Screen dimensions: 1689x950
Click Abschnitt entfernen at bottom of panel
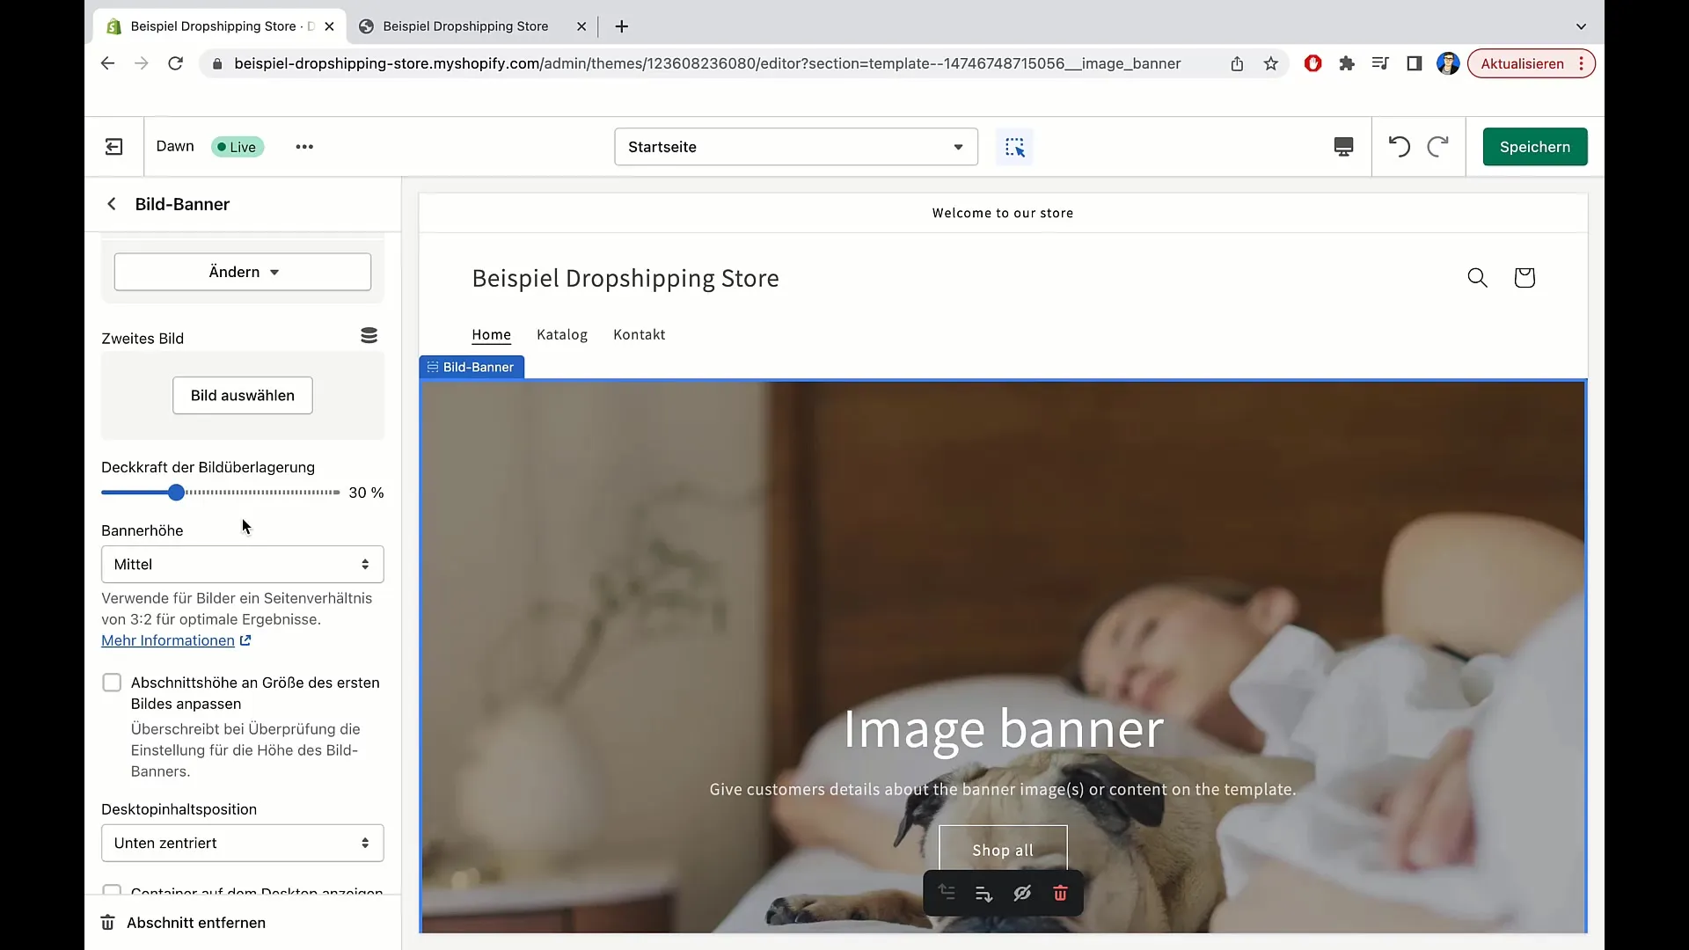[x=197, y=922]
